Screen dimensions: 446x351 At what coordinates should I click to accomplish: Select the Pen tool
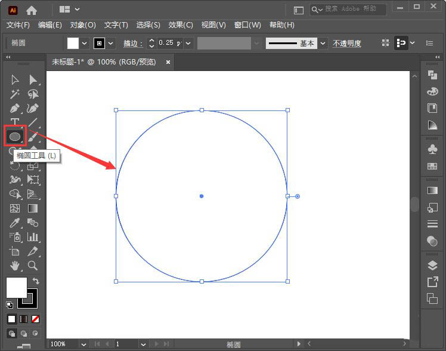pos(15,109)
